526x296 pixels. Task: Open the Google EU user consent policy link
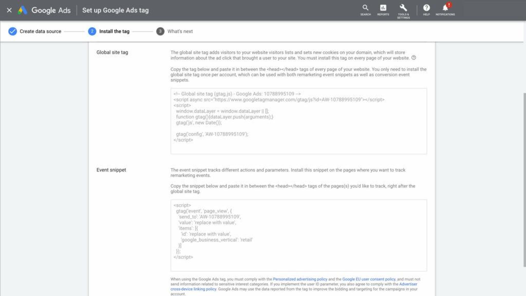coord(369,279)
